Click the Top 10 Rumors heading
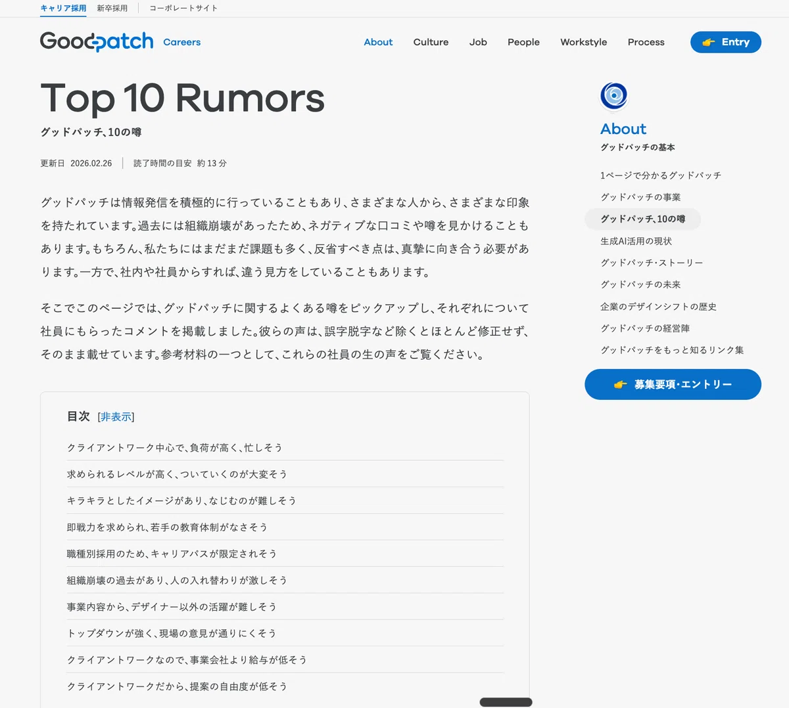Screen dimensions: 789x708 [183, 99]
